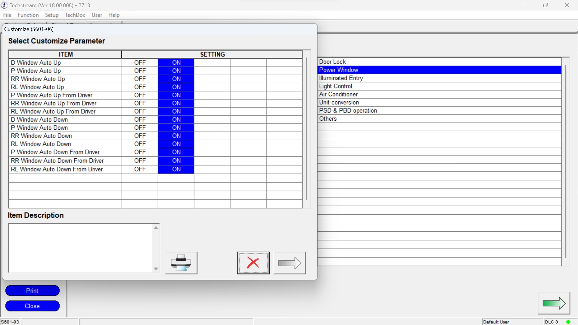Click the parameter table vertical scrollbar

coord(307,129)
